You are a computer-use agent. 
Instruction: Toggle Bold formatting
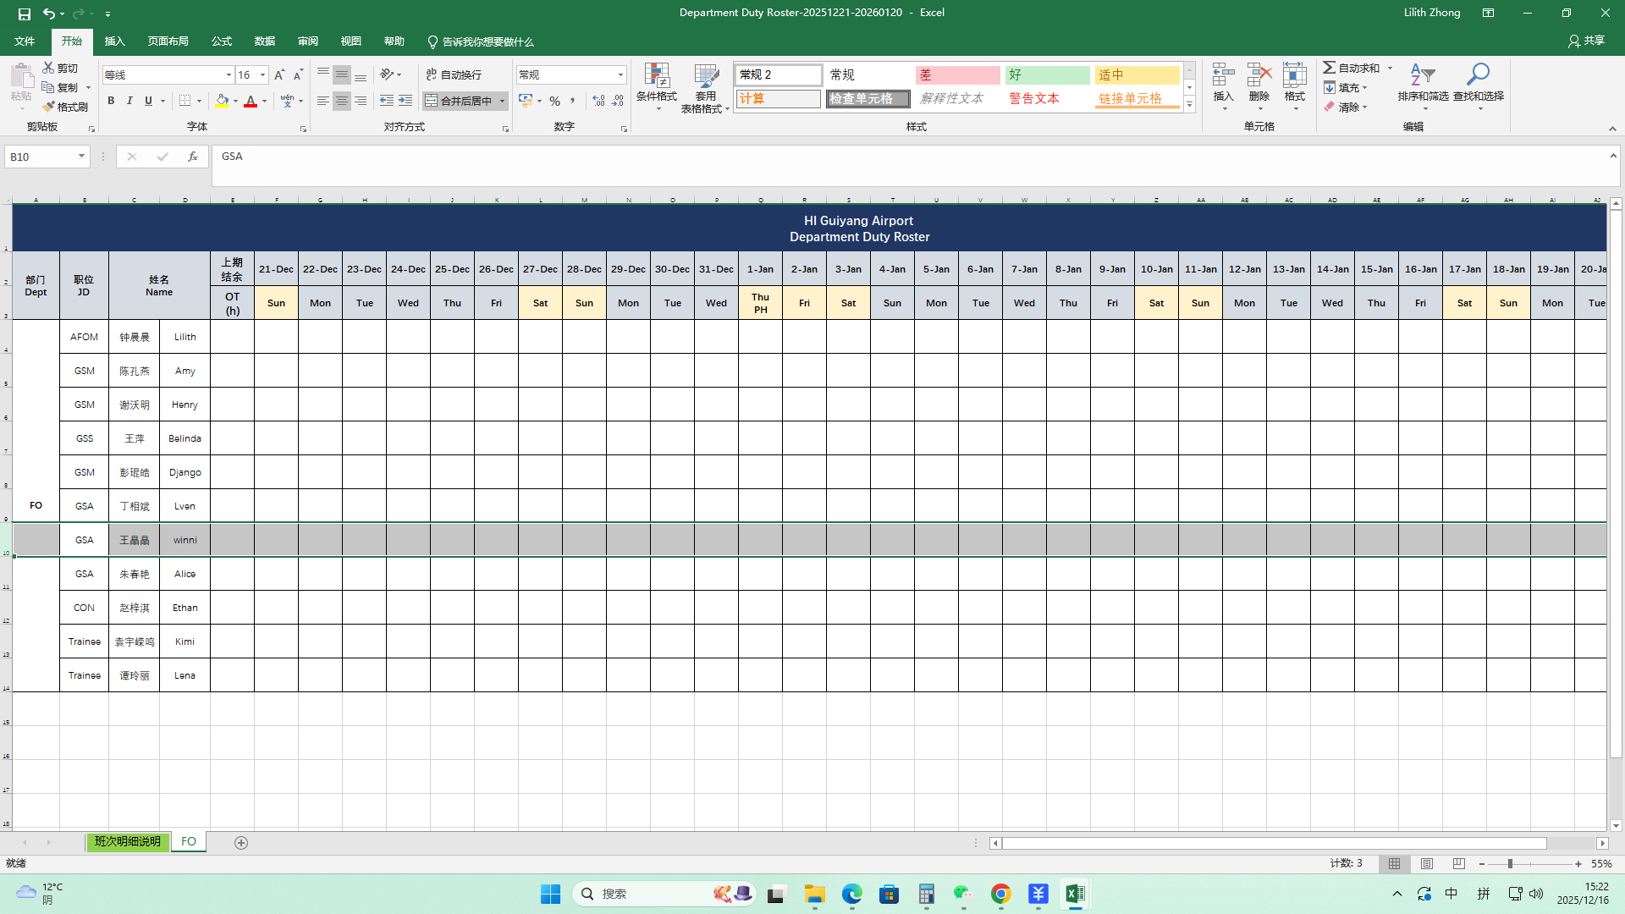coord(111,101)
